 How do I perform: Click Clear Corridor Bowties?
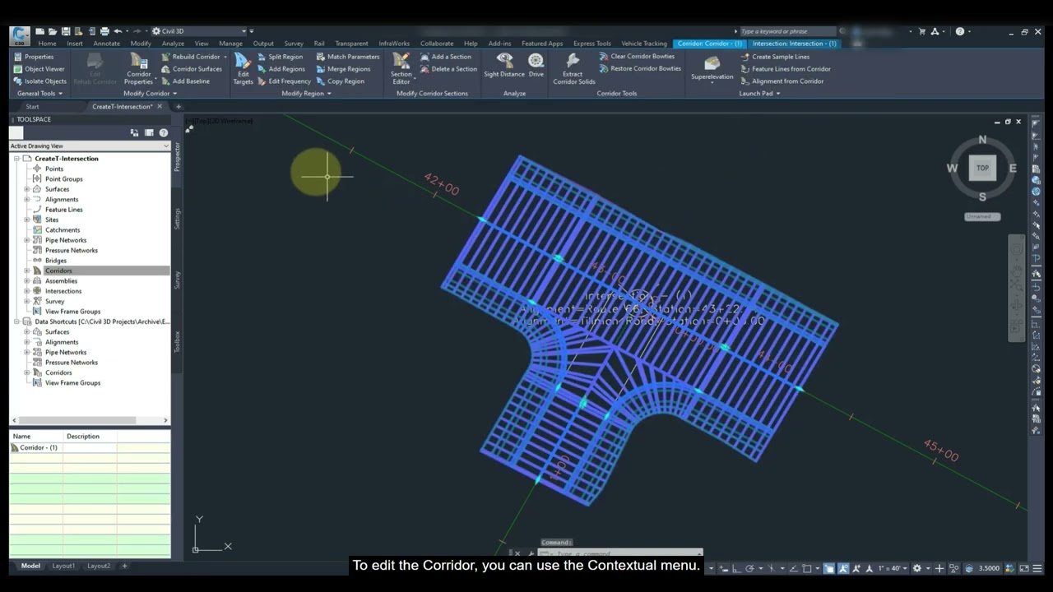pos(637,57)
